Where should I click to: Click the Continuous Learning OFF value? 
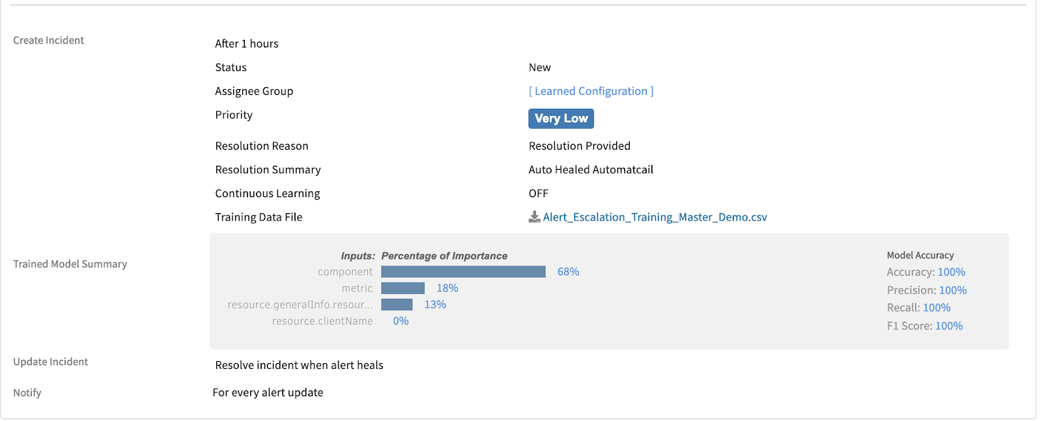[538, 193]
